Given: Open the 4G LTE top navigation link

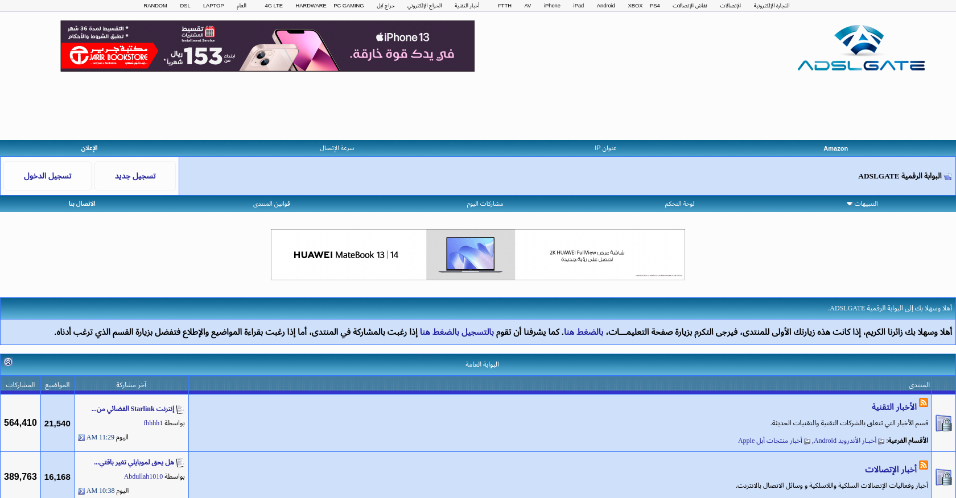Looking at the screenshot, I should [x=274, y=6].
